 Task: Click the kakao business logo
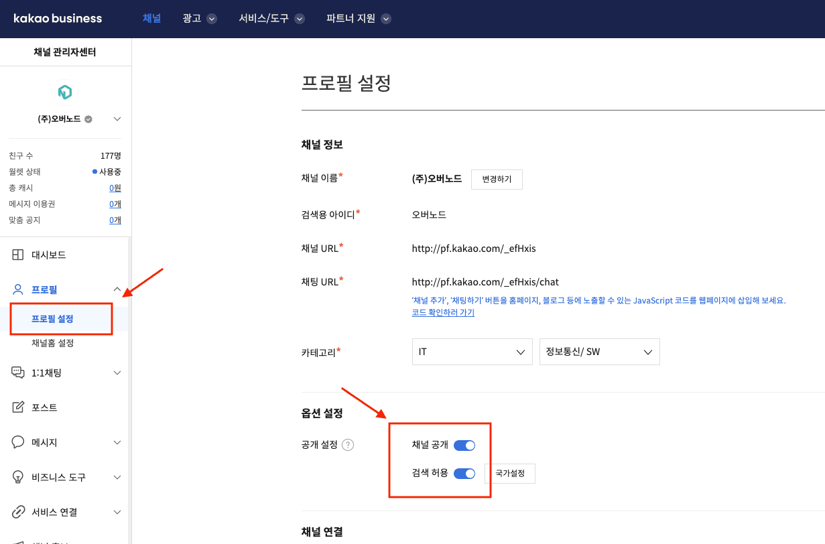(58, 19)
